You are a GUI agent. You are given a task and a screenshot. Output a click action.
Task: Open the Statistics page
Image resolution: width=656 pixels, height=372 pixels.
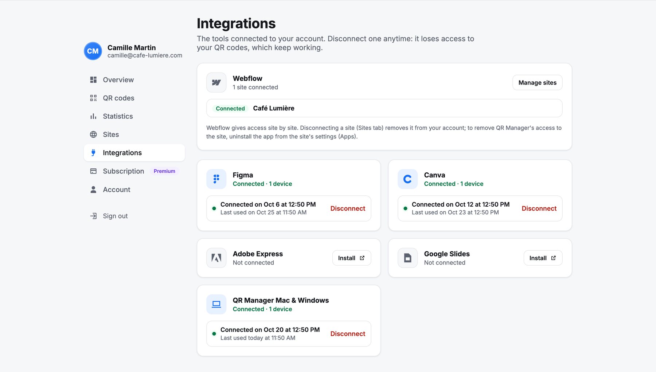(x=134, y=116)
